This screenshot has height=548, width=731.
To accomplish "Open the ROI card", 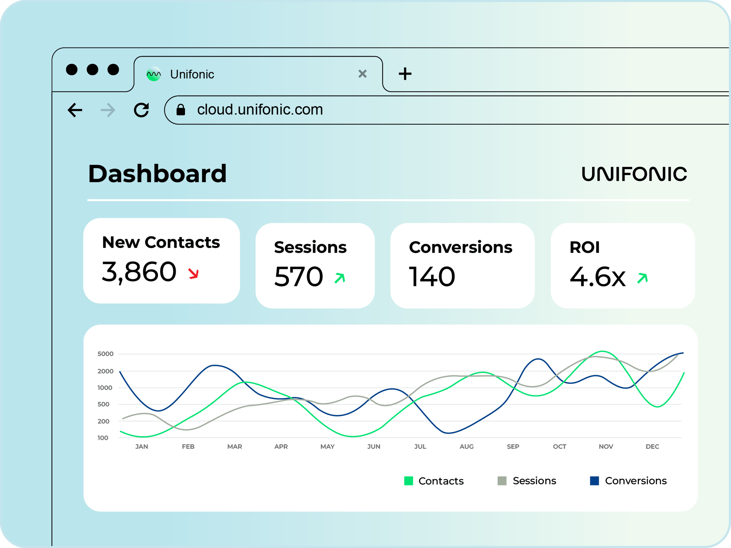I will pos(623,266).
